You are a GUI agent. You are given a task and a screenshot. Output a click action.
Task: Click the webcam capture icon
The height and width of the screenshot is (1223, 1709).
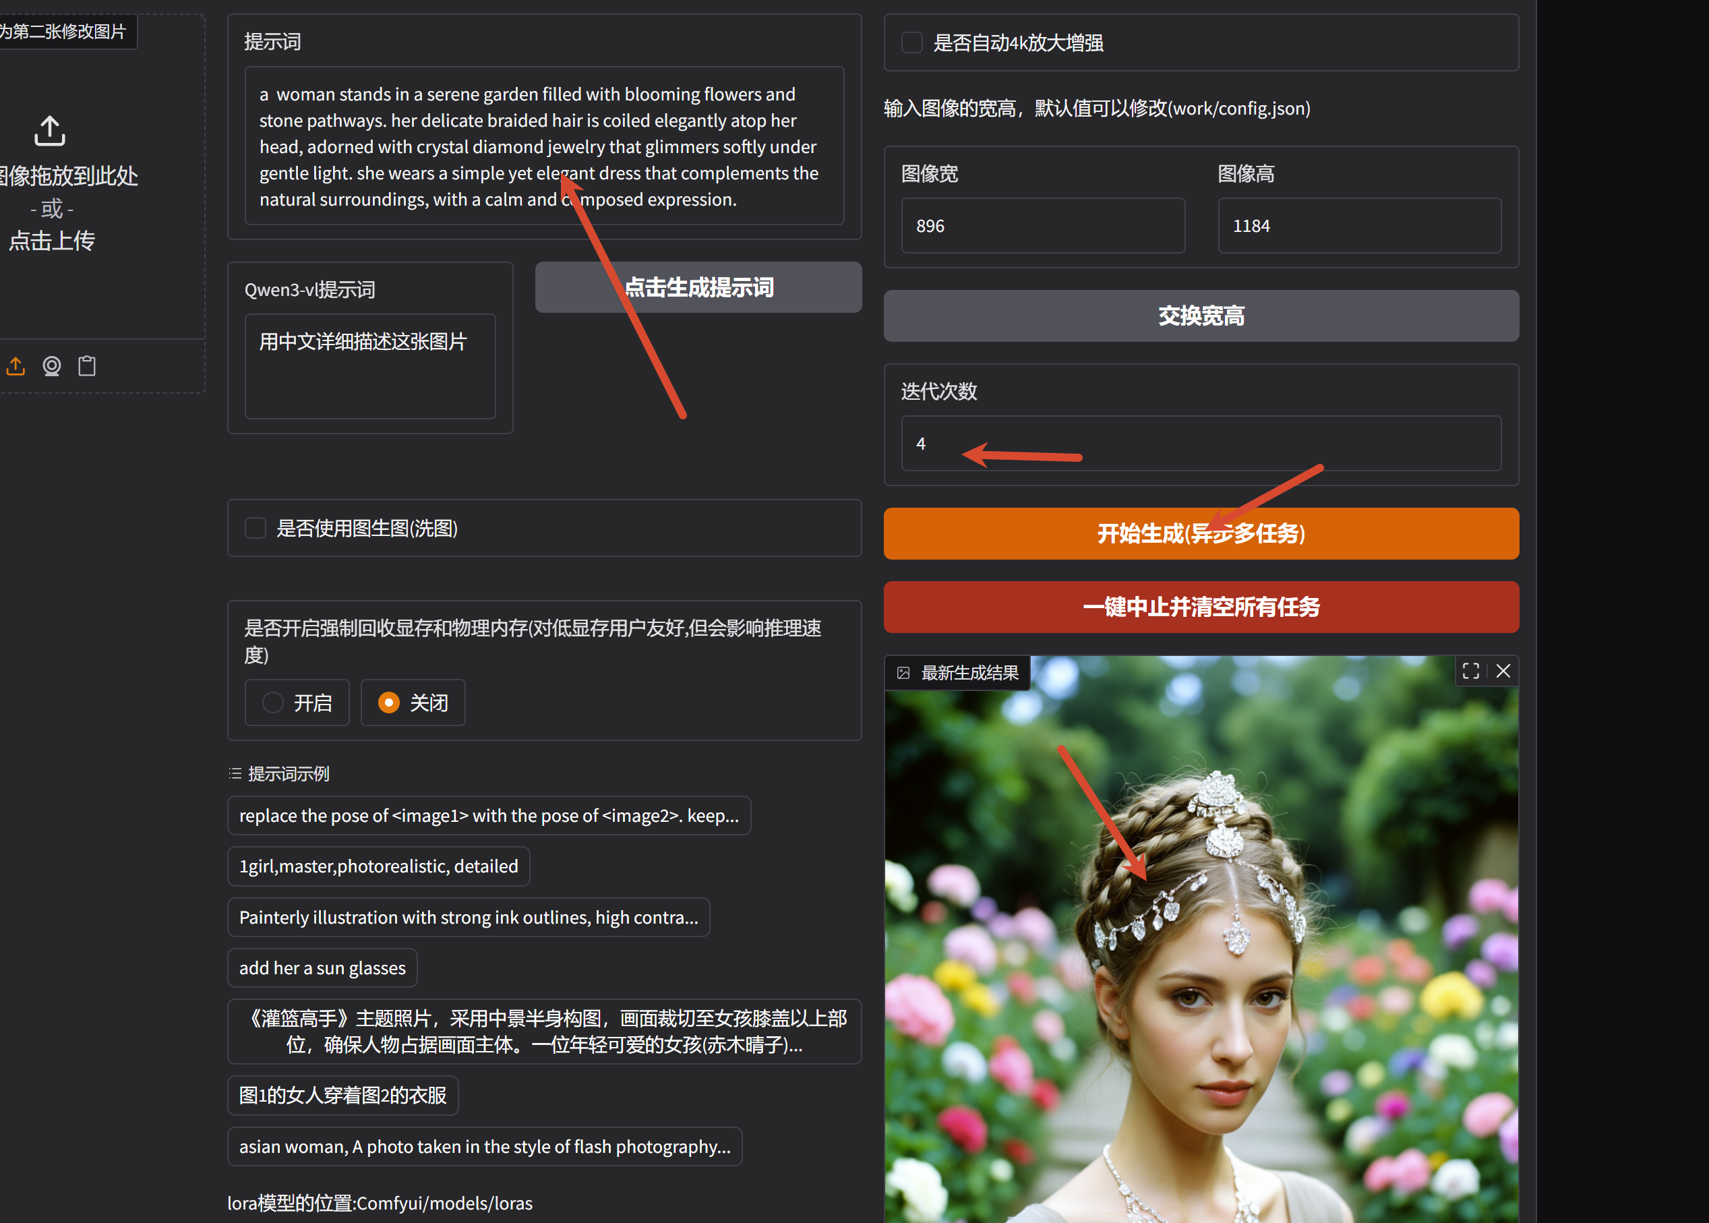pos(51,366)
